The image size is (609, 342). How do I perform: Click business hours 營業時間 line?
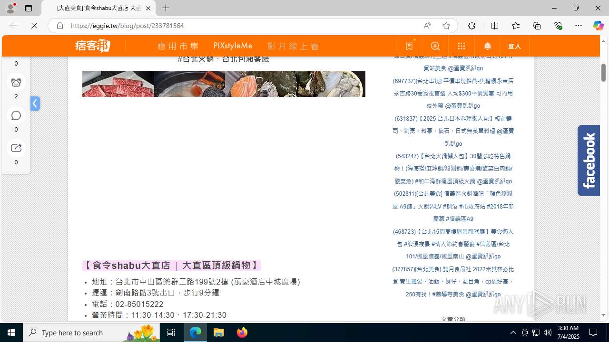[159, 315]
